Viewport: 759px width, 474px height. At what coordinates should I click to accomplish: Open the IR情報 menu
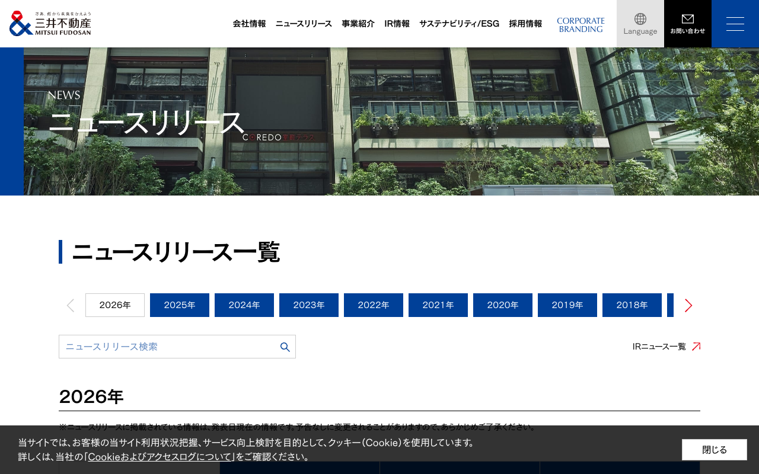click(x=397, y=24)
